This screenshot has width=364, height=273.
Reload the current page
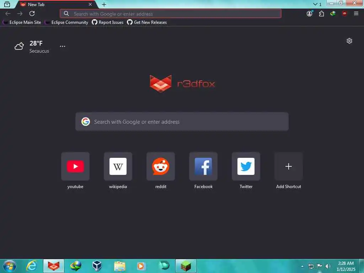pos(32,14)
